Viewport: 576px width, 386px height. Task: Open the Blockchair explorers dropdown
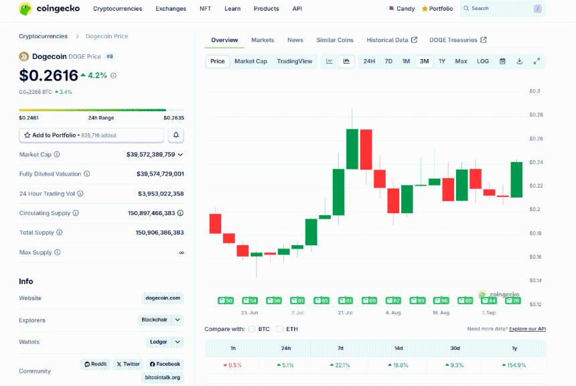tap(161, 320)
